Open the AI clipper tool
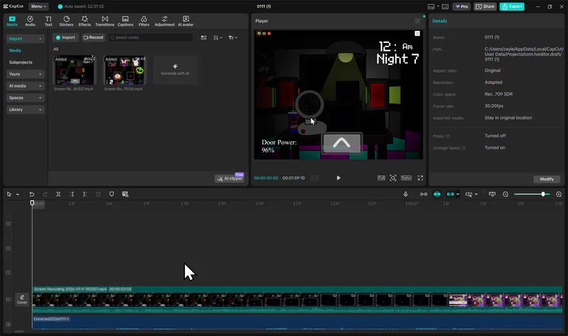The image size is (568, 336). click(x=230, y=178)
